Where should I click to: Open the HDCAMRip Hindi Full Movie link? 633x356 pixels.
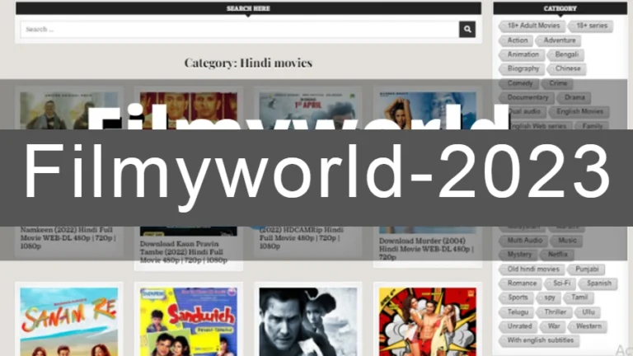pyautogui.click(x=301, y=238)
